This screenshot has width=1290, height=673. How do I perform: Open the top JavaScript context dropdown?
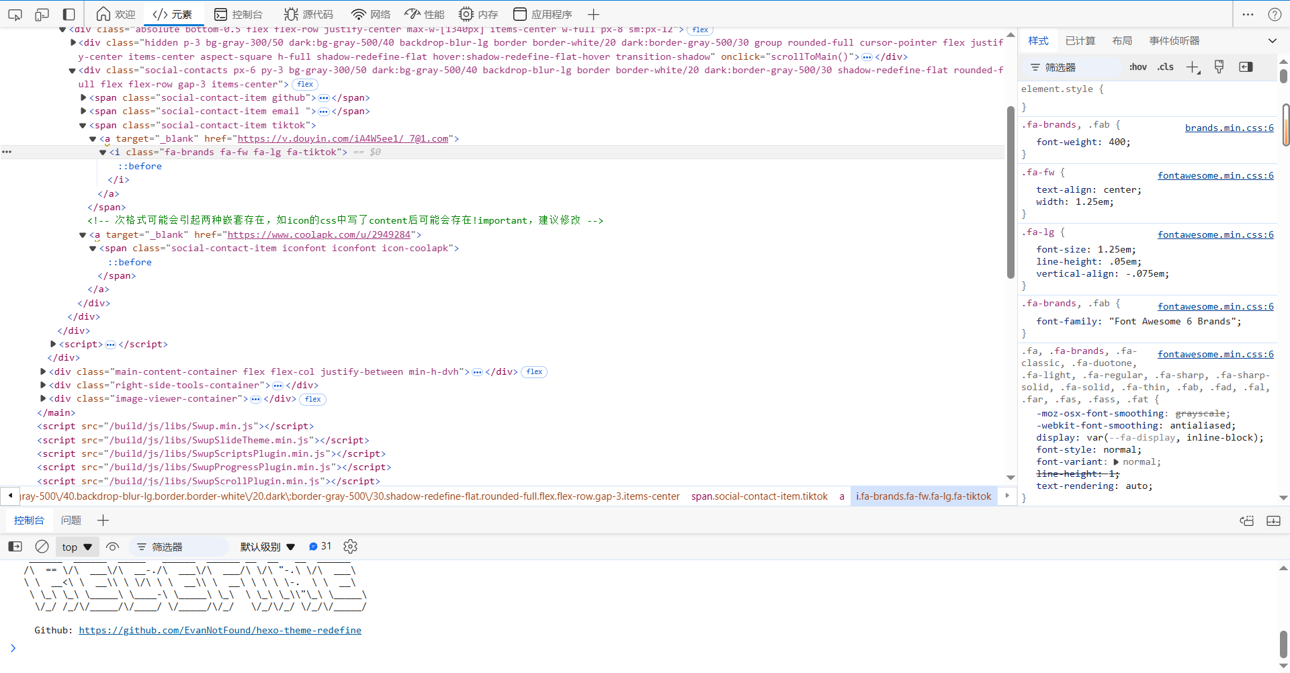(x=77, y=547)
